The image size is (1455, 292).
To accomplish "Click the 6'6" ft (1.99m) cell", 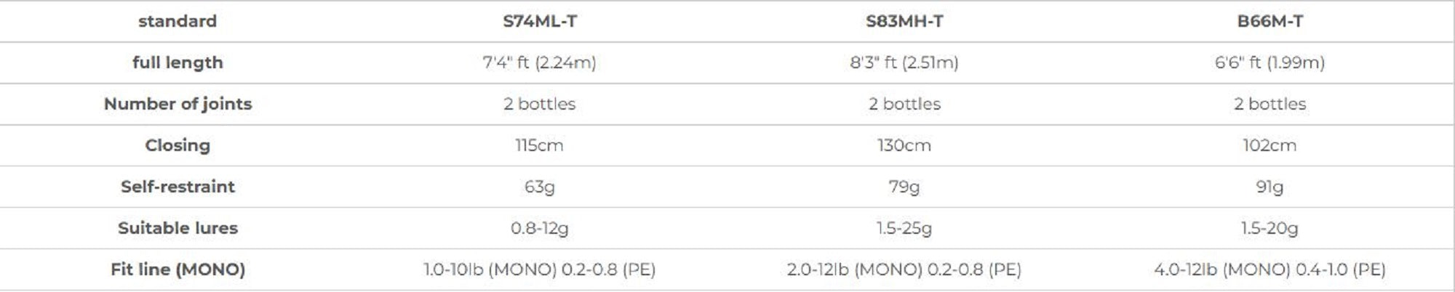I will click(x=1269, y=62).
